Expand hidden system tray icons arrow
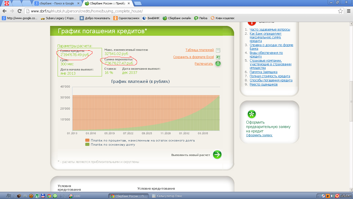 click(x=318, y=196)
